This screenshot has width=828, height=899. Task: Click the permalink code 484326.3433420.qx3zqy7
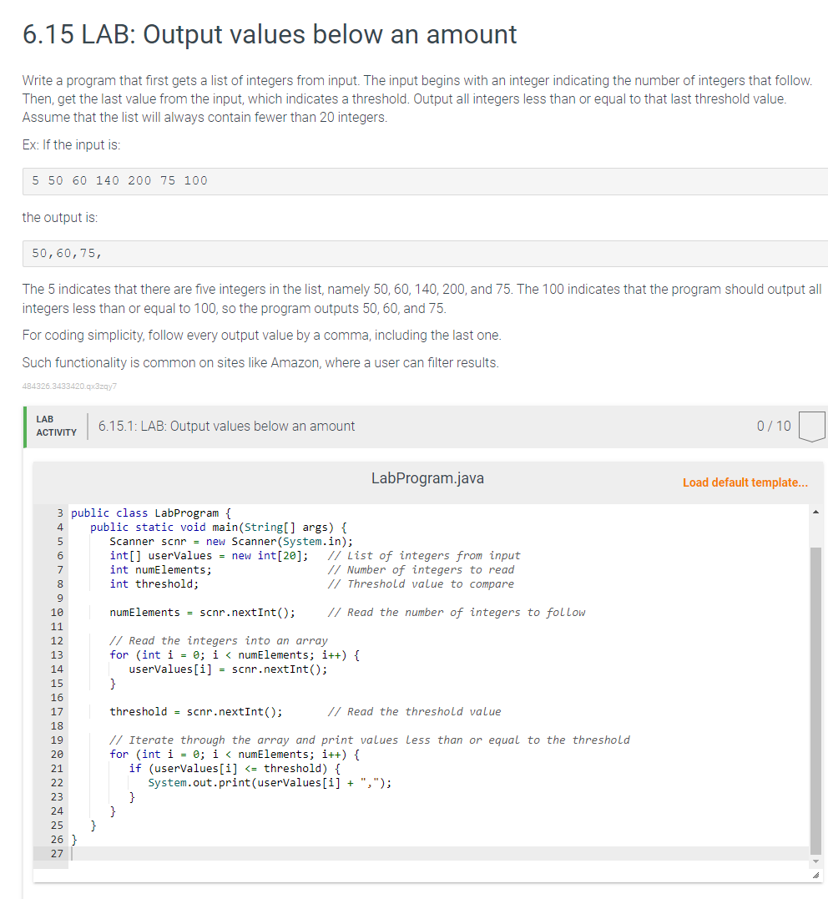coord(68,386)
